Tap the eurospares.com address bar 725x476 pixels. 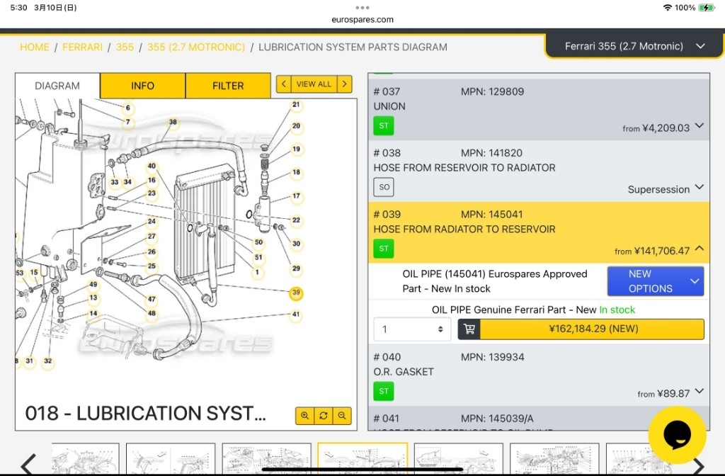[x=362, y=19]
